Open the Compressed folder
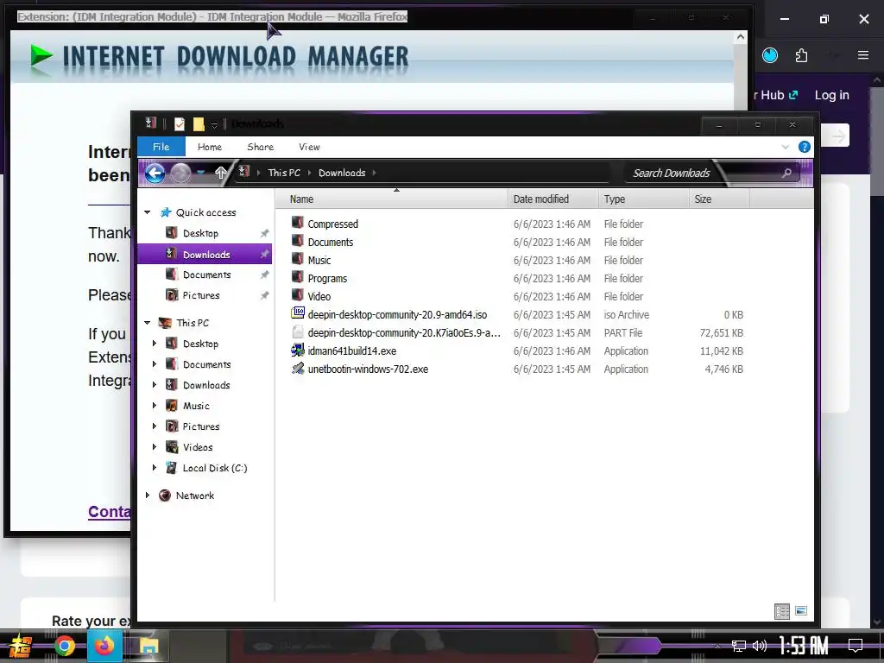 coord(325,224)
